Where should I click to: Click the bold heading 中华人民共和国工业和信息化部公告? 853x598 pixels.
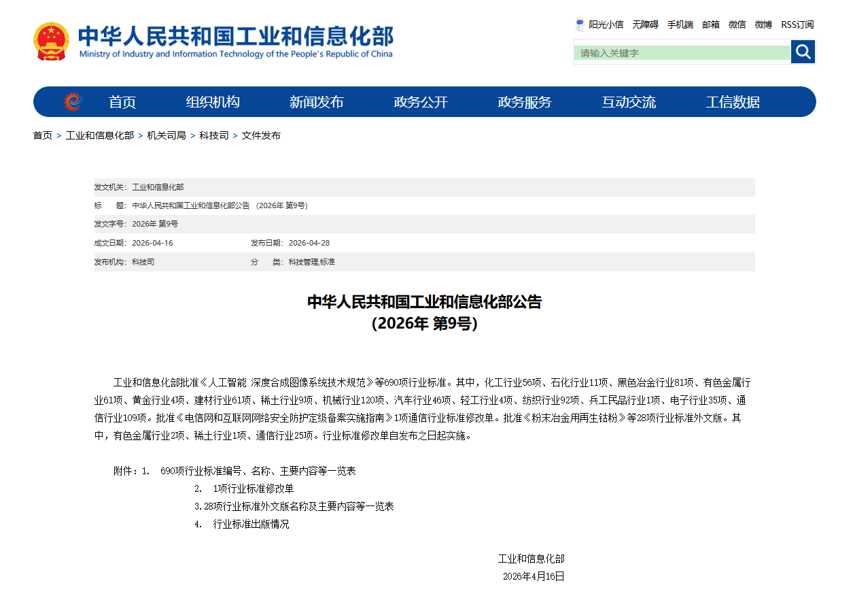[425, 302]
